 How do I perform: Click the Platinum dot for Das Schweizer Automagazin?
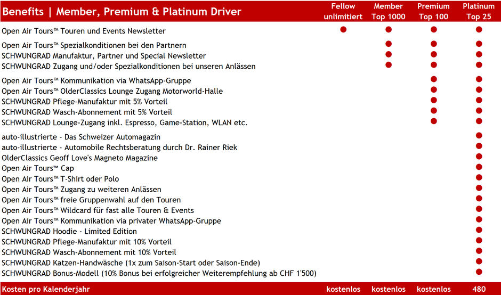(x=479, y=136)
